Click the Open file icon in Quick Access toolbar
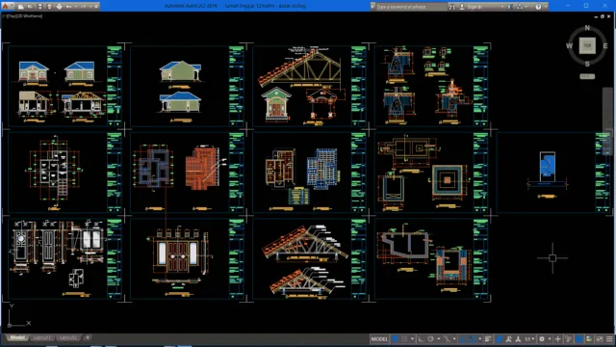Screen dimensions: 616x347 (x=30, y=7)
